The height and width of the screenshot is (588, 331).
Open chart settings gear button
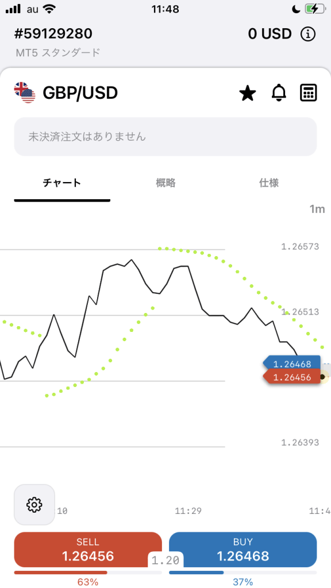(x=34, y=504)
